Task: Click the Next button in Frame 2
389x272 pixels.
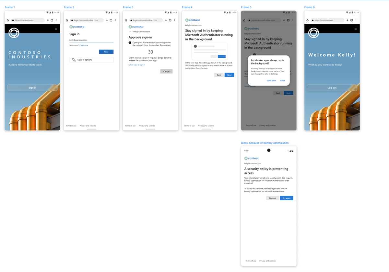Action: [x=106, y=52]
